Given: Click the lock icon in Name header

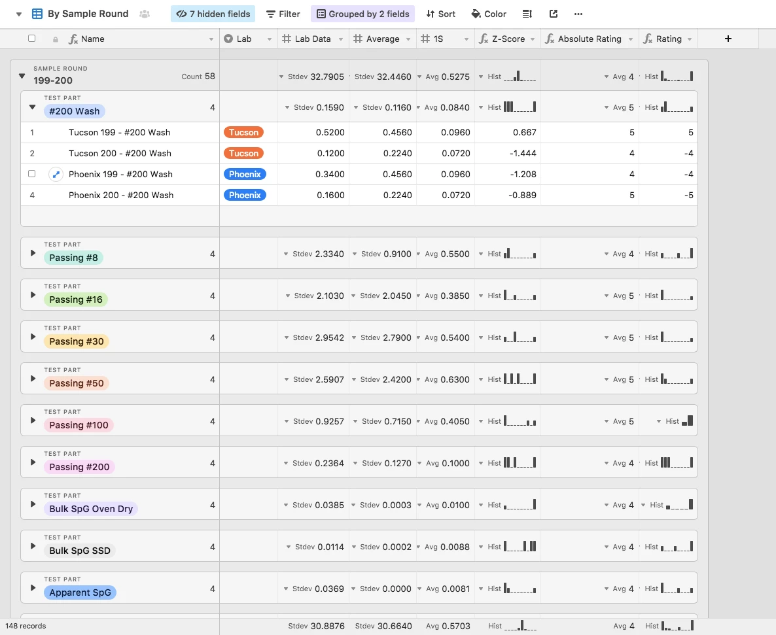Looking at the screenshot, I should 56,39.
